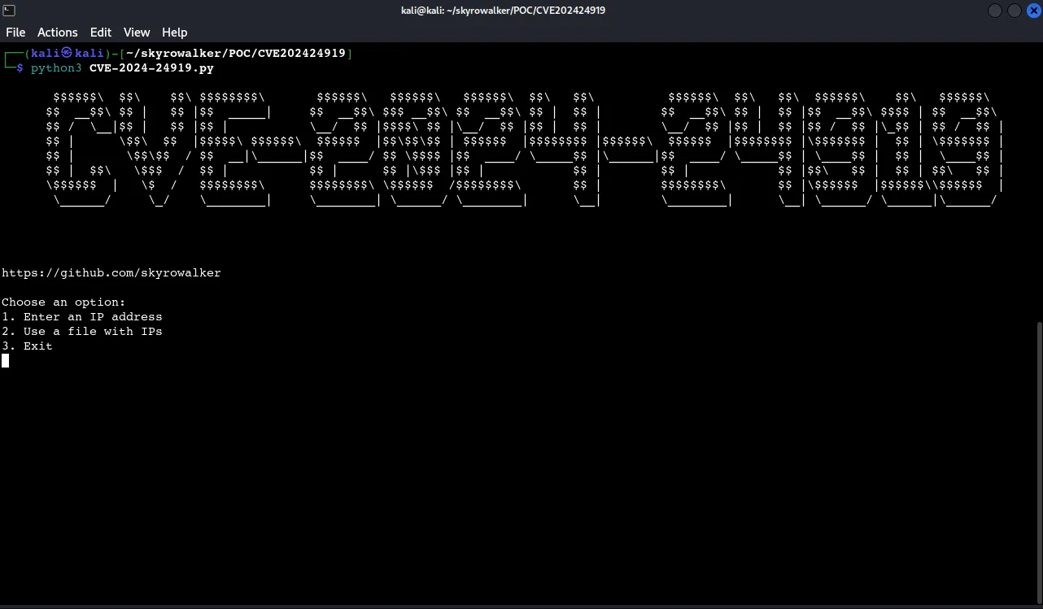The height and width of the screenshot is (609, 1043).
Task: Click the path ~/skyrowalker/POC/CVE202424919 in prompt
Action: pos(236,53)
